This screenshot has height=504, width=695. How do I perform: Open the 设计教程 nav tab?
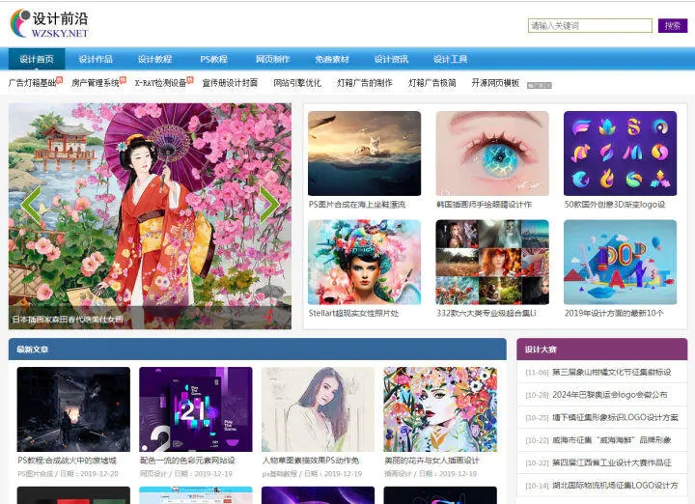pyautogui.click(x=154, y=59)
